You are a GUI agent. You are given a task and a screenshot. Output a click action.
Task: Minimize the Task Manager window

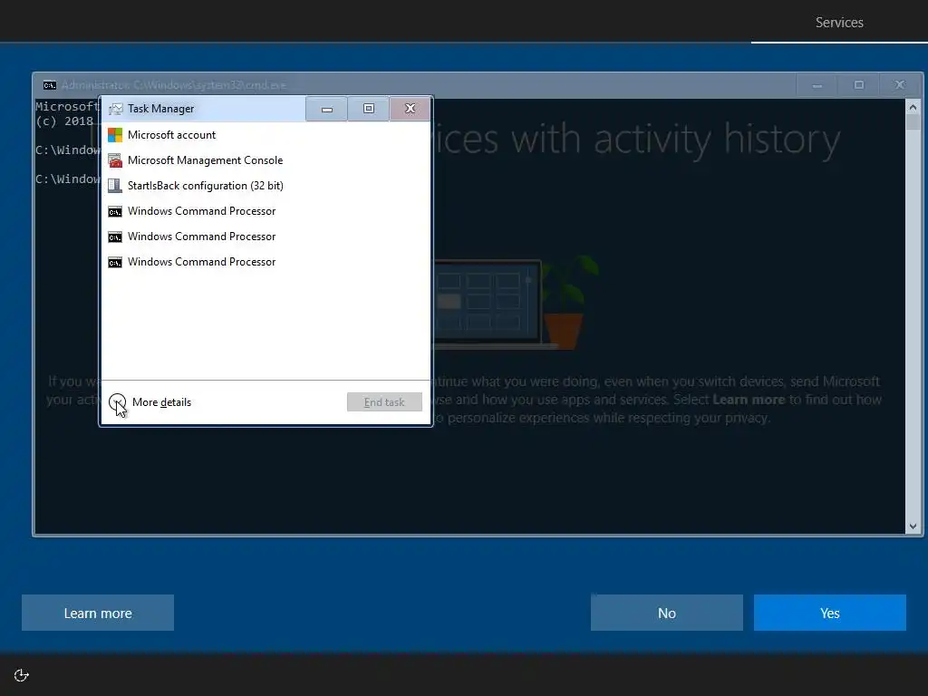(x=326, y=109)
